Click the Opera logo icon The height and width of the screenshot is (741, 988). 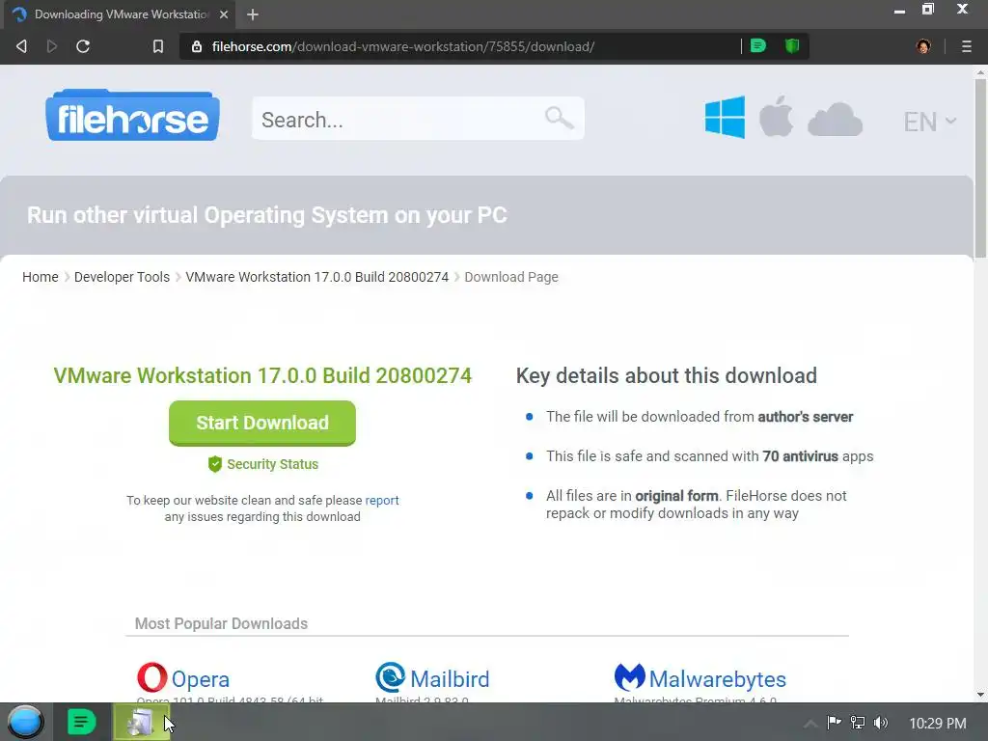click(x=151, y=678)
